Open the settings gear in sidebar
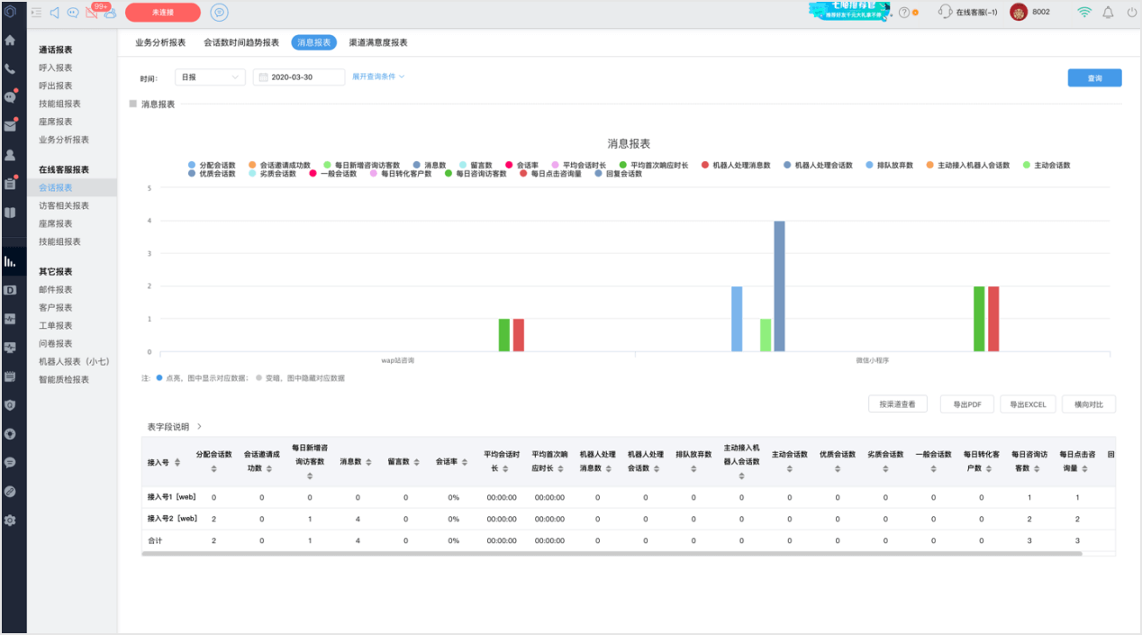 (x=10, y=521)
